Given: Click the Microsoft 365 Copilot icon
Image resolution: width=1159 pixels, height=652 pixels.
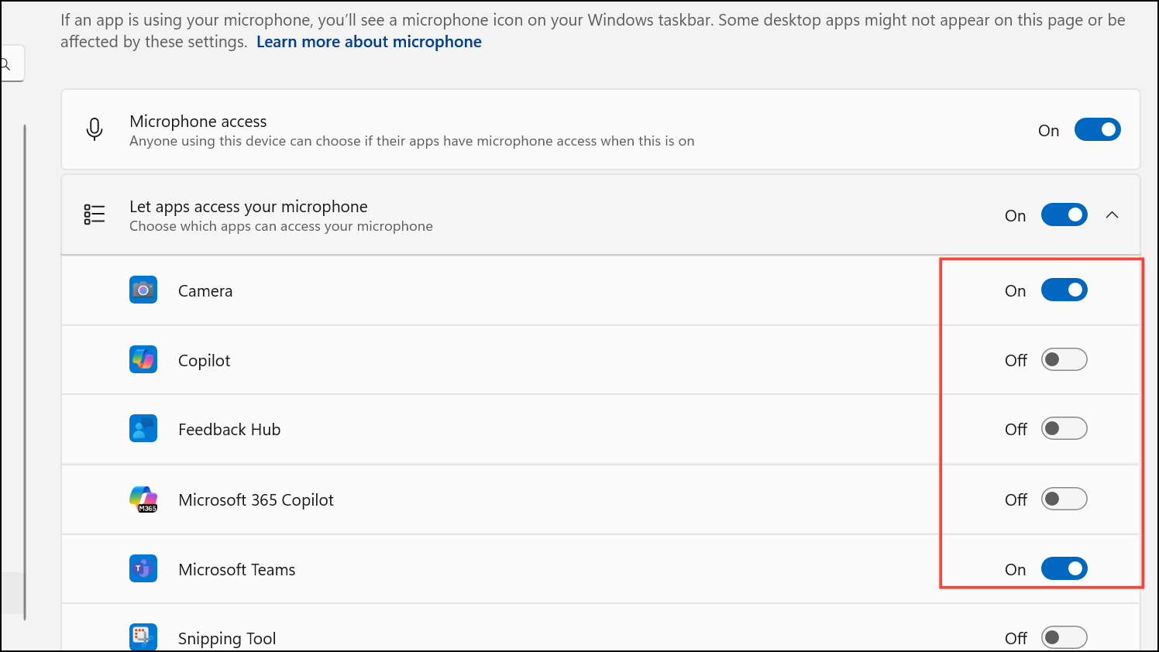Looking at the screenshot, I should (x=143, y=499).
